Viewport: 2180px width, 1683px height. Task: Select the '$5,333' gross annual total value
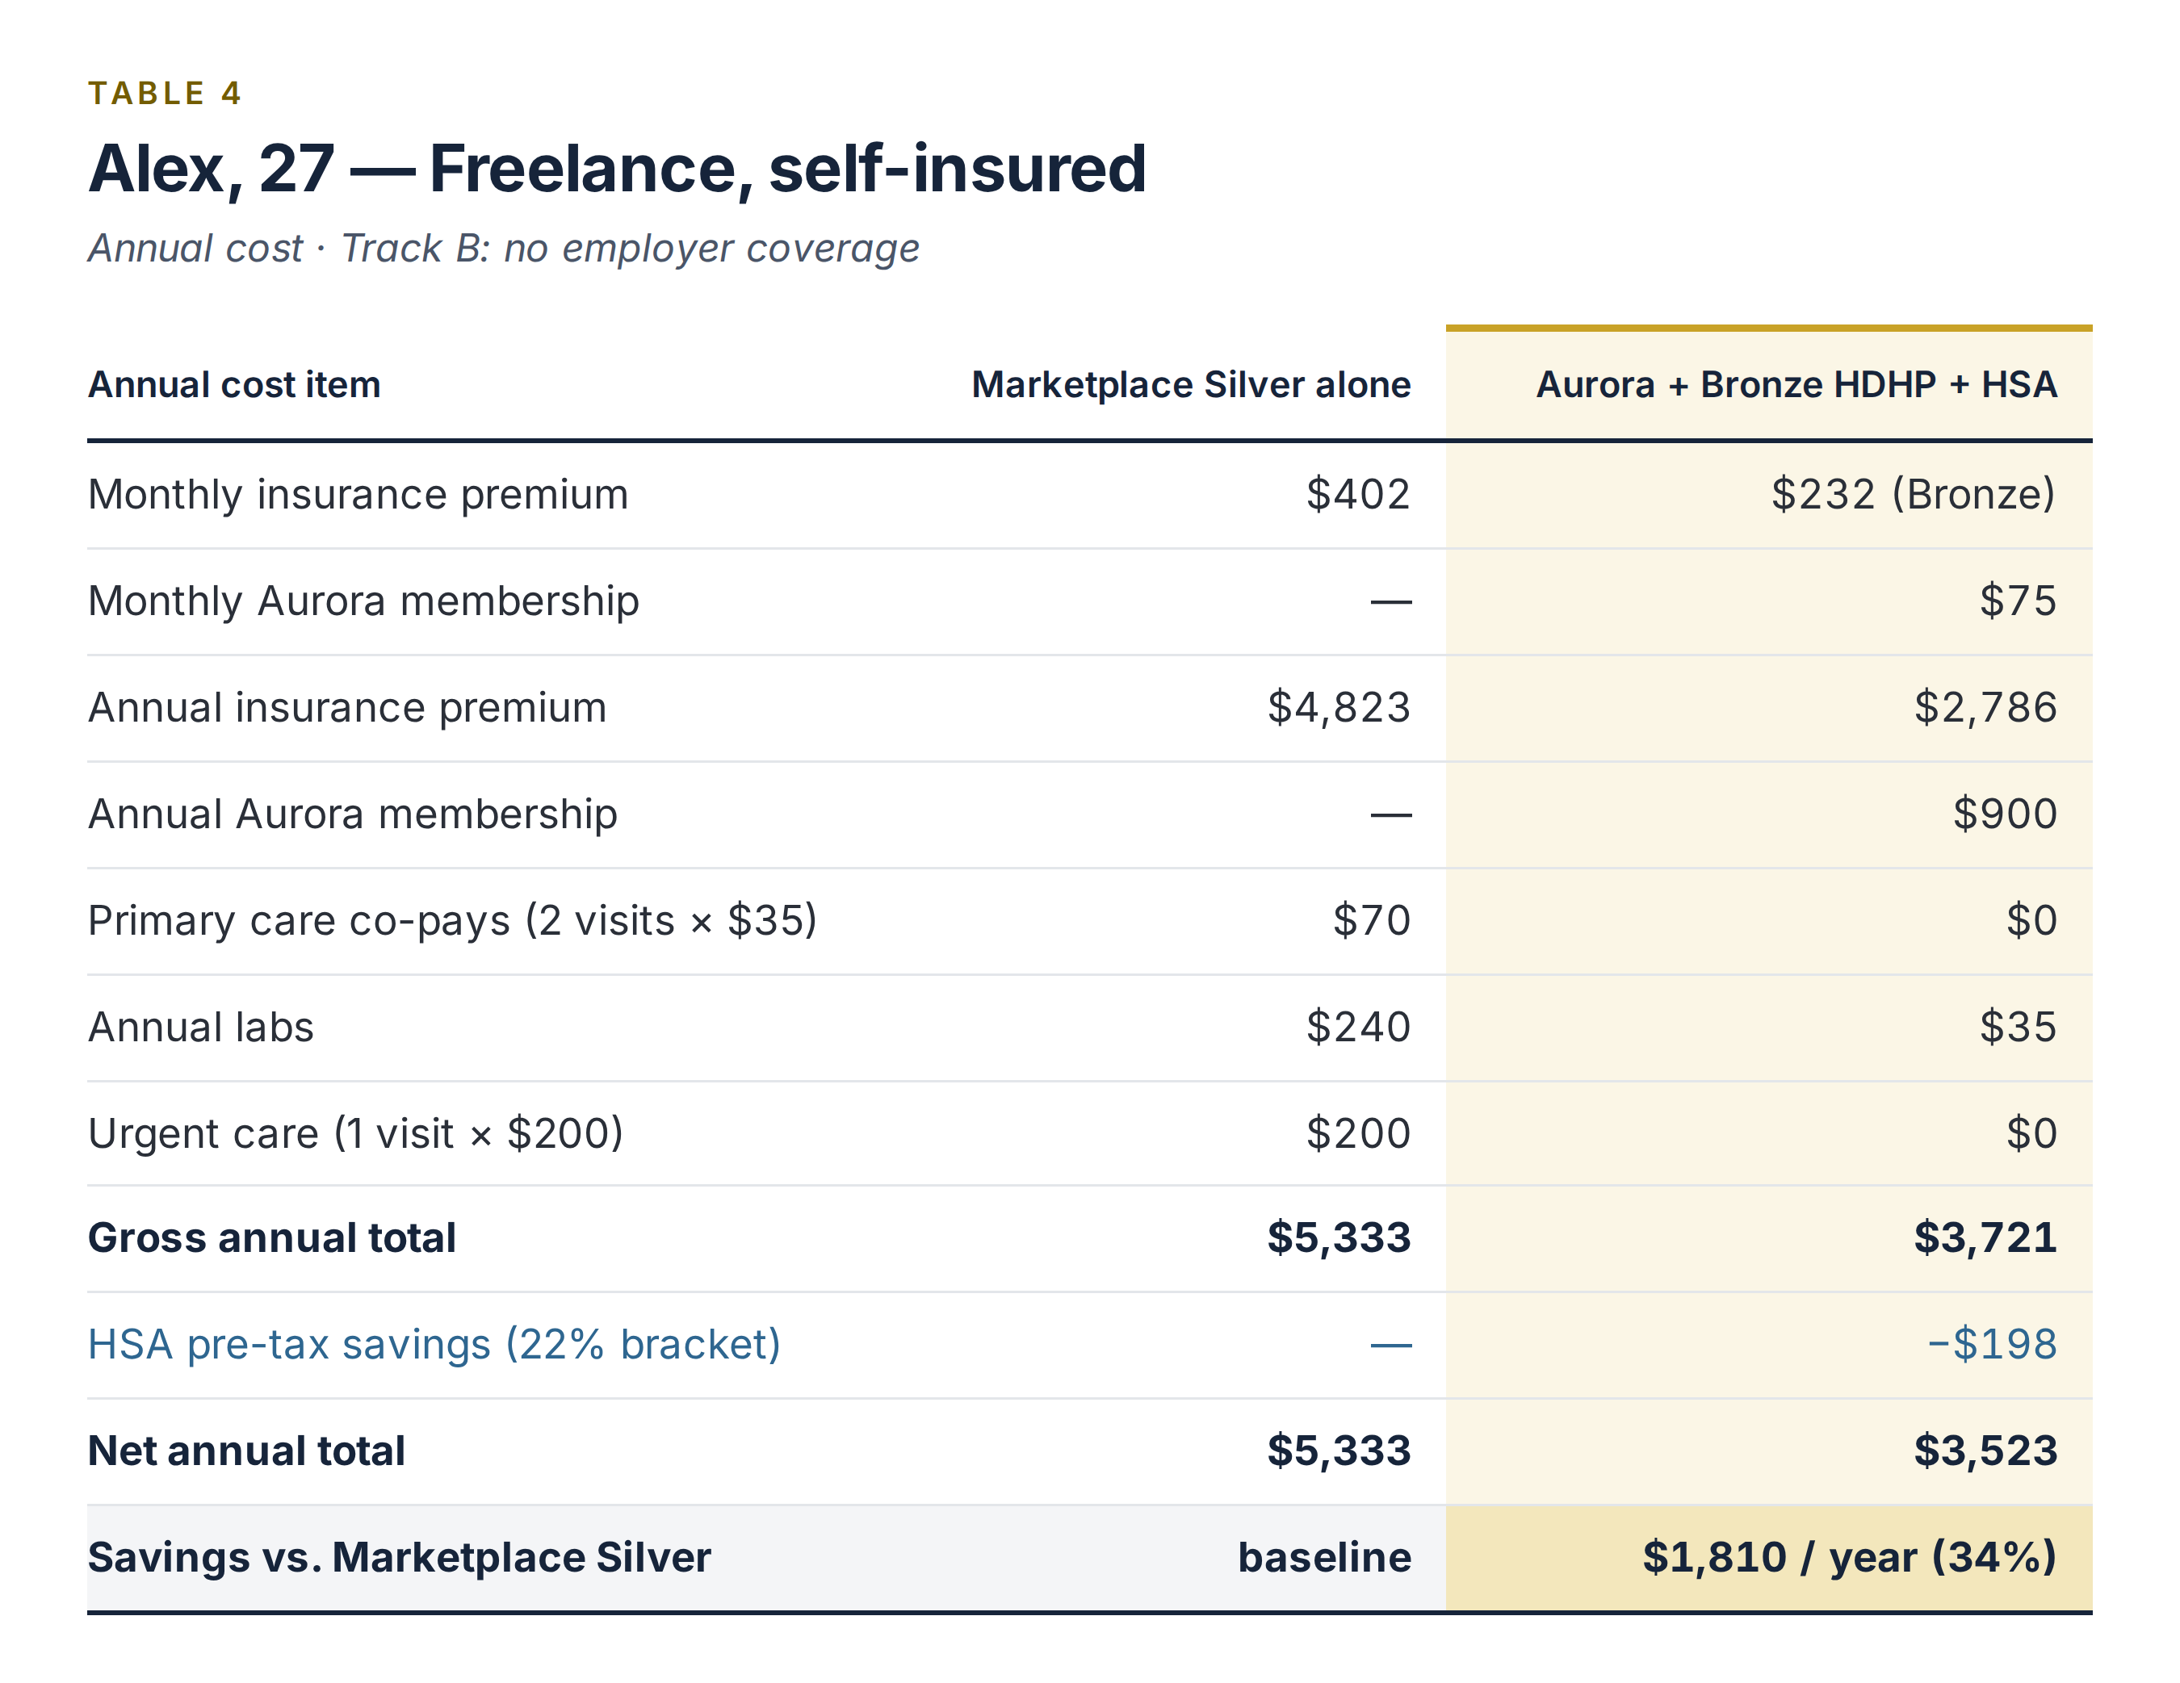pos(1339,1239)
